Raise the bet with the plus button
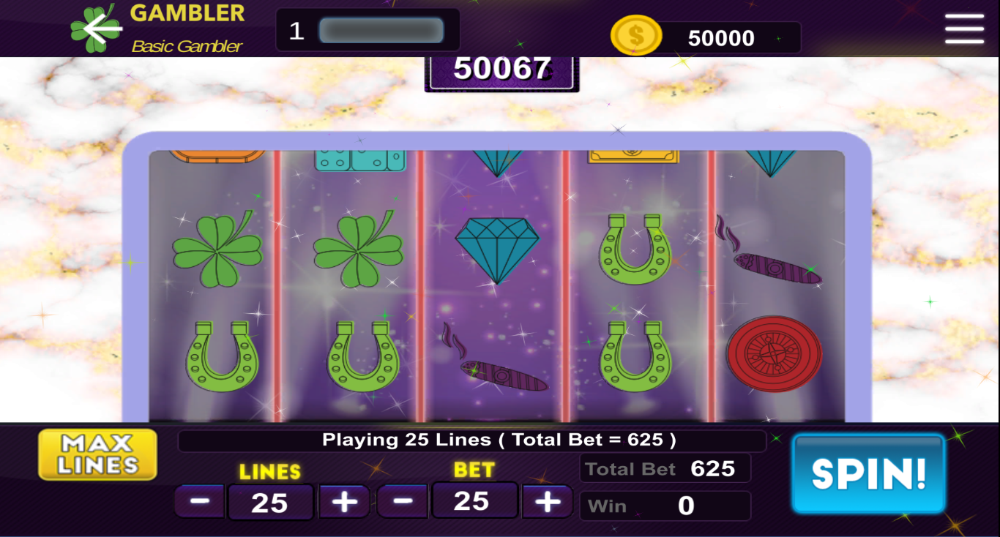This screenshot has width=1000, height=537. (547, 501)
